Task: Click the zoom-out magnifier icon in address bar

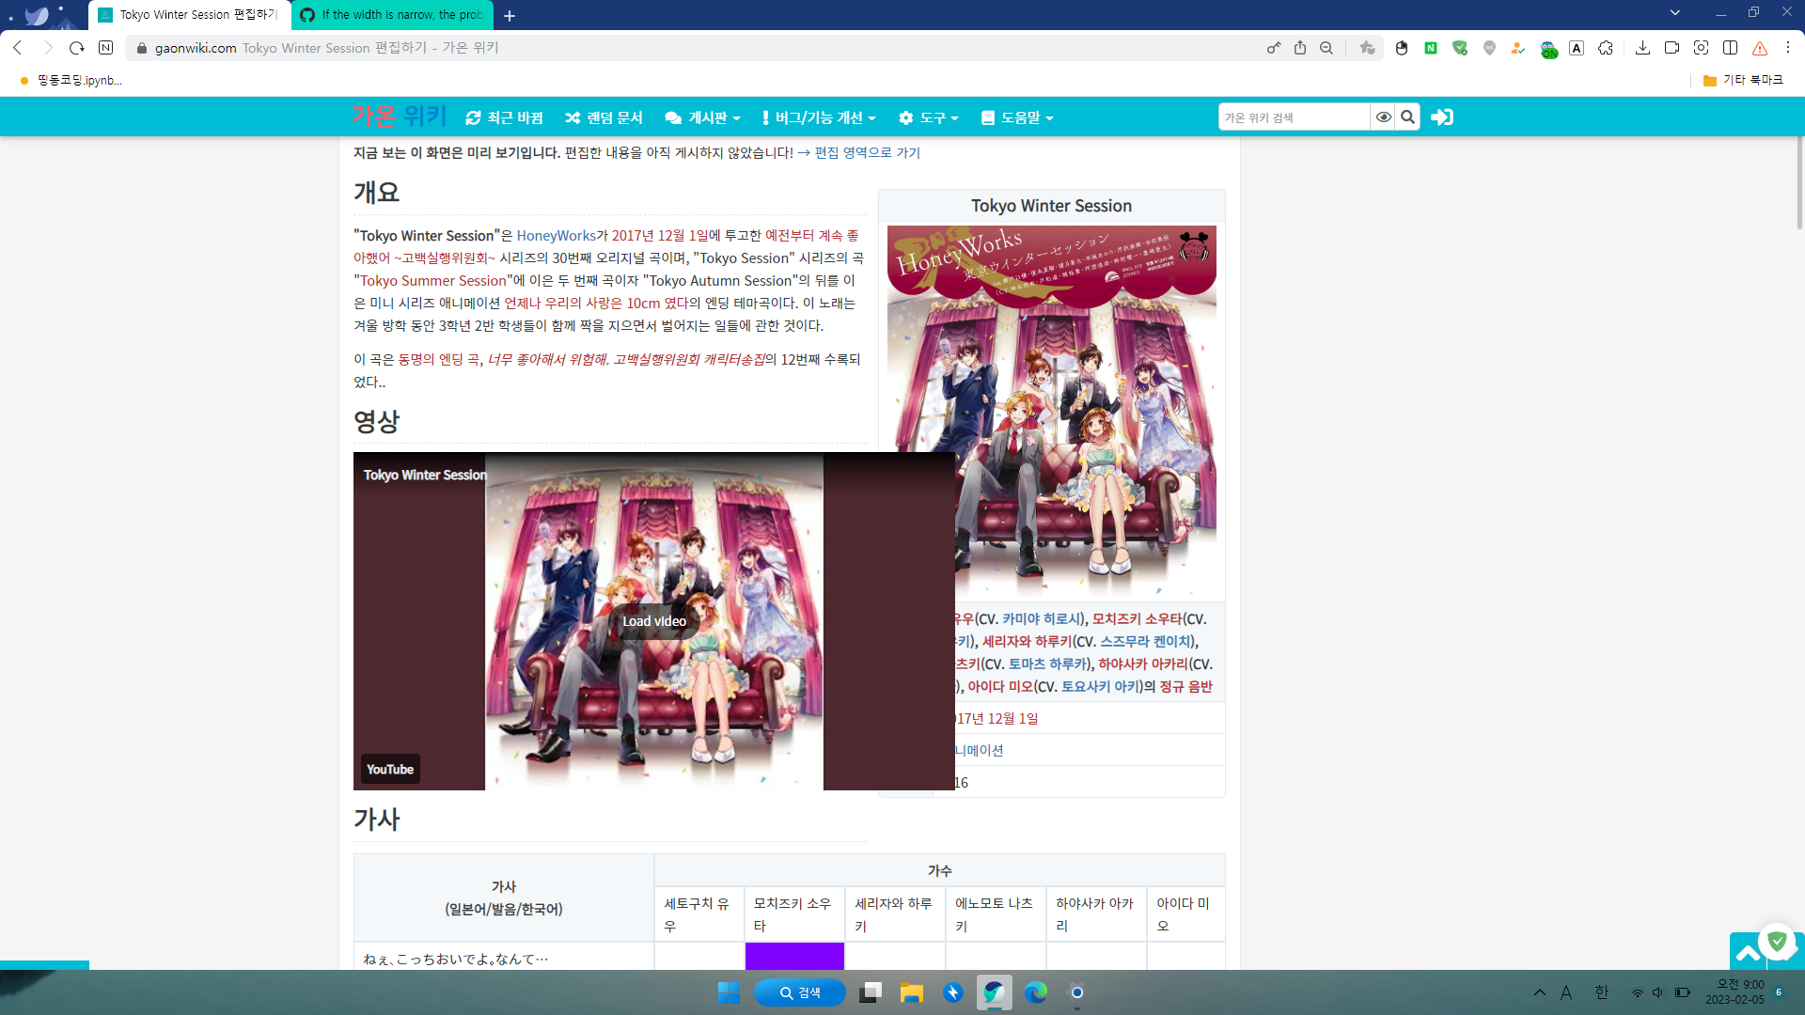Action: [x=1326, y=48]
